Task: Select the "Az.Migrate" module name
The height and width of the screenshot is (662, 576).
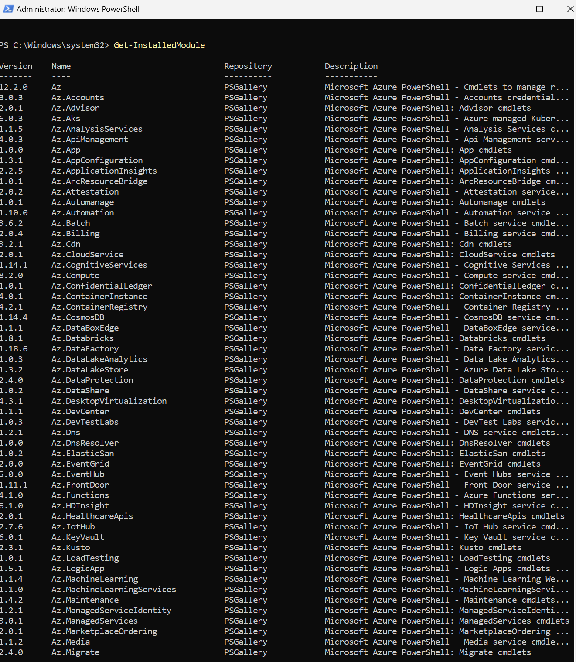Action: [75, 652]
